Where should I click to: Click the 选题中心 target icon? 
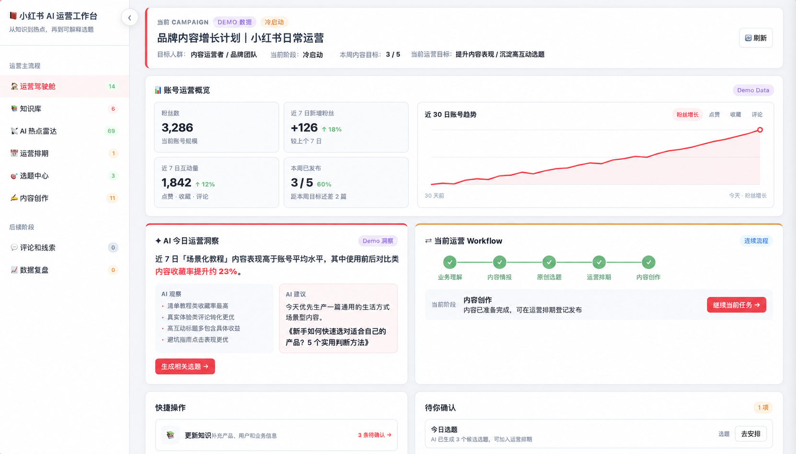pyautogui.click(x=14, y=176)
